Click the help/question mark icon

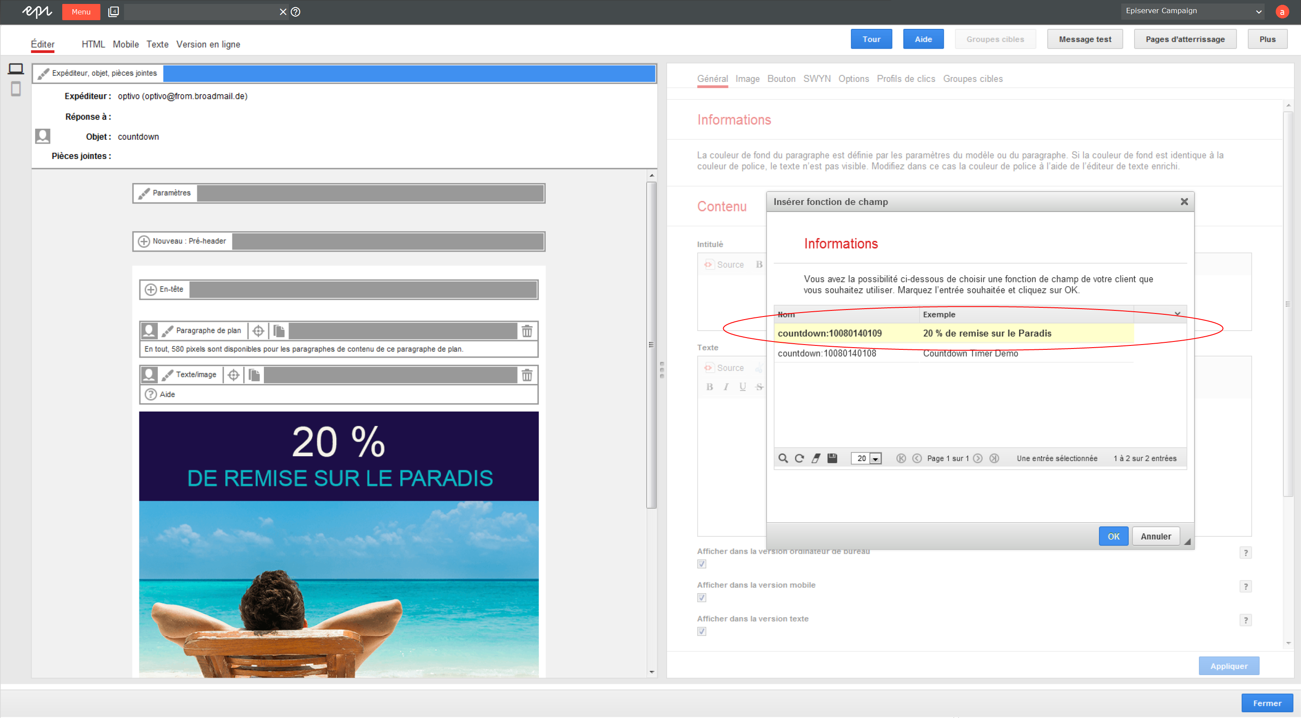click(x=296, y=11)
